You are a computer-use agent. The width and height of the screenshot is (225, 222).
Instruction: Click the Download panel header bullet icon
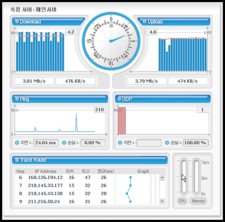coord(17,22)
